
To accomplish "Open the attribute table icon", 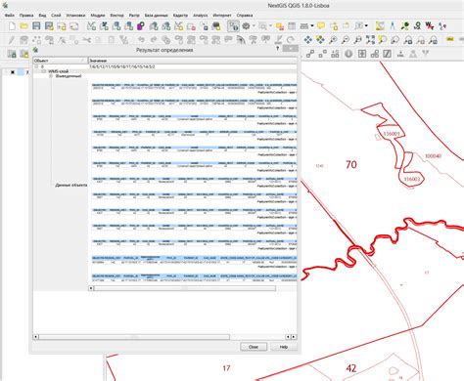I will pyautogui.click(x=292, y=26).
